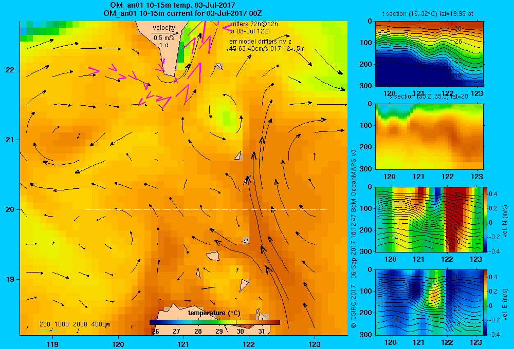
Task: Click the 'drifters 72h@12h' annotation
Action: click(254, 24)
